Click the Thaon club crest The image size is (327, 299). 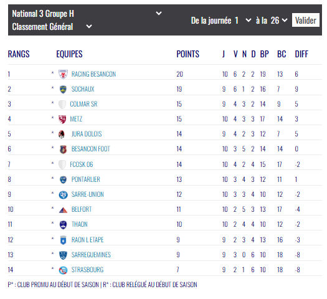pyautogui.click(x=63, y=225)
